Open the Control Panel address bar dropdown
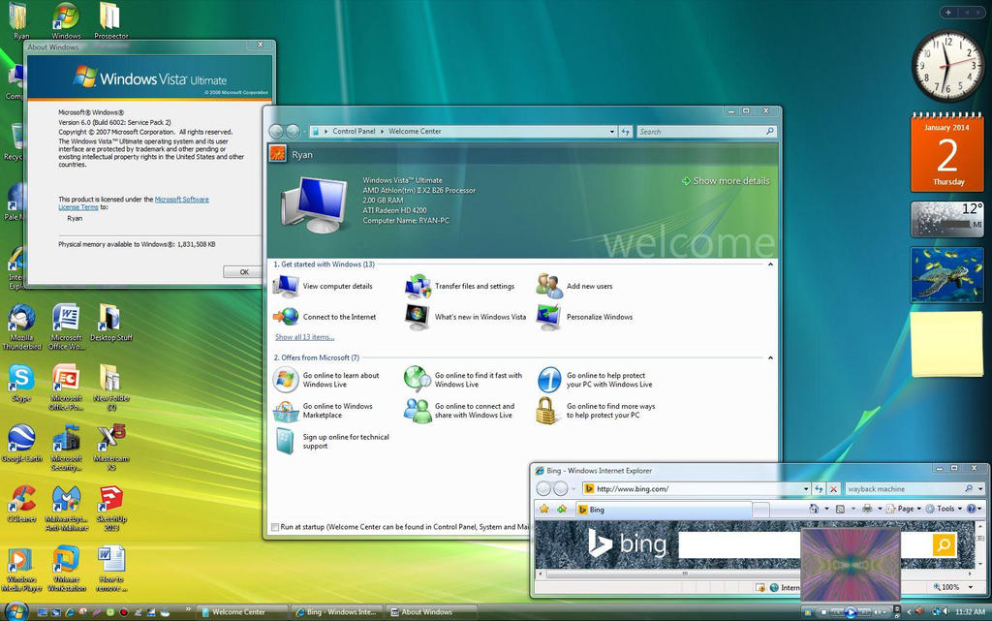 [x=612, y=132]
